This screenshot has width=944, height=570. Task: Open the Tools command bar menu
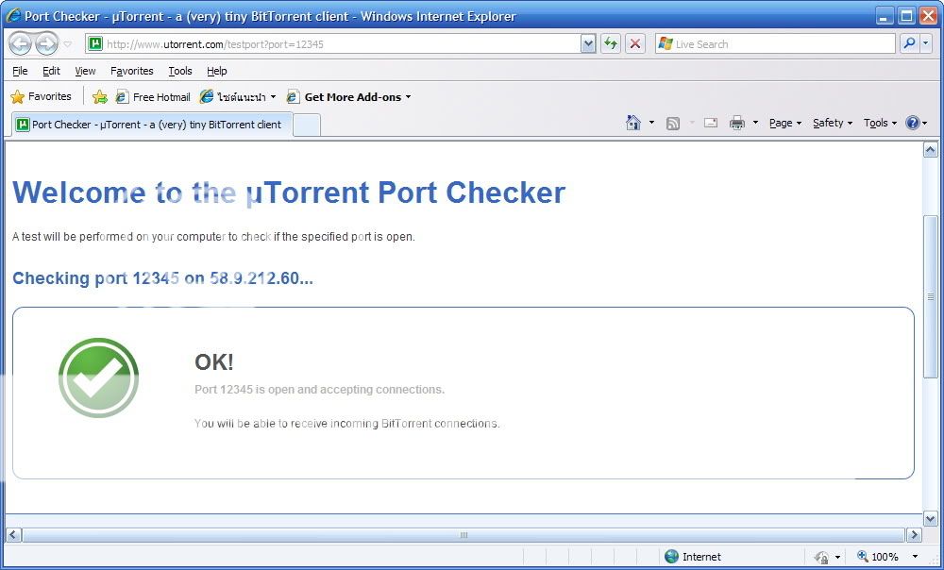point(880,123)
